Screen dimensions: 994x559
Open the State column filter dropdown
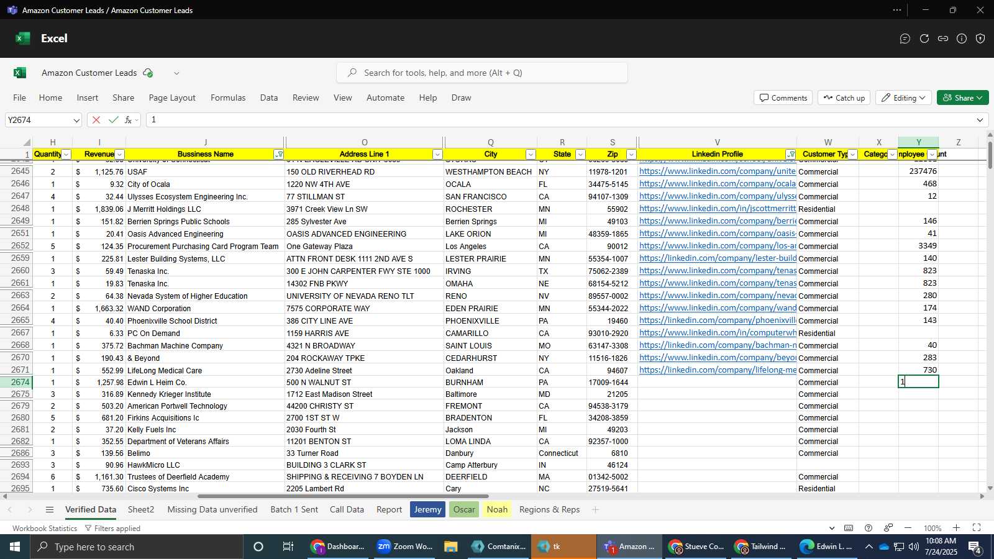pyautogui.click(x=580, y=155)
